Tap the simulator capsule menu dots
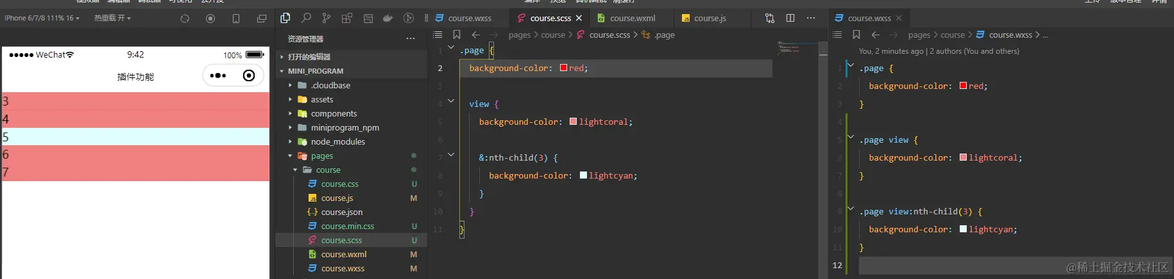1174x279 pixels. tap(218, 76)
